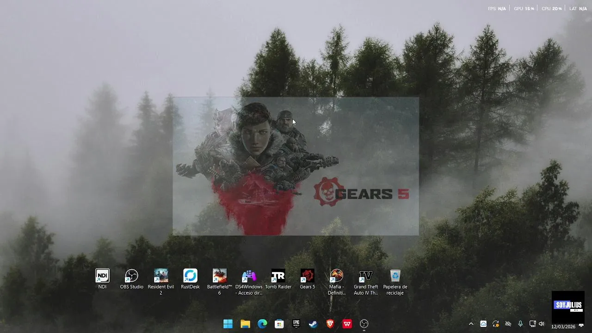The width and height of the screenshot is (592, 333).
Task: Select the Grand Theft Auto IV shortcut
Action: pos(366,282)
